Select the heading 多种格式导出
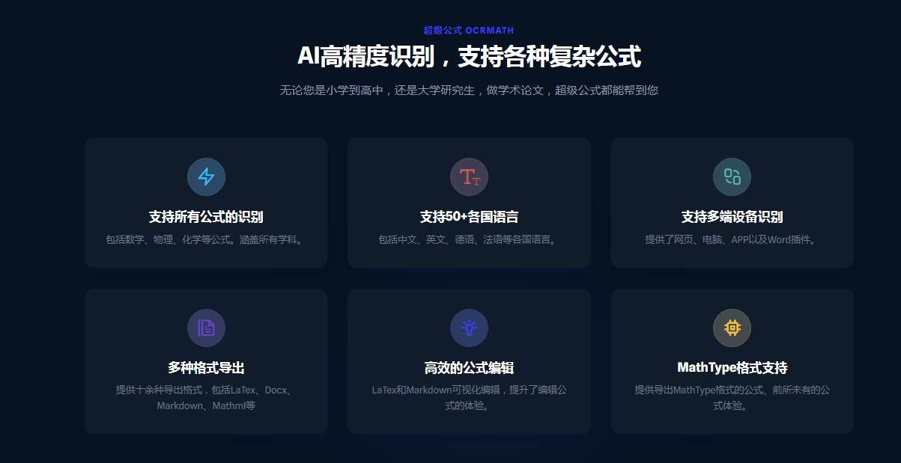 click(206, 368)
